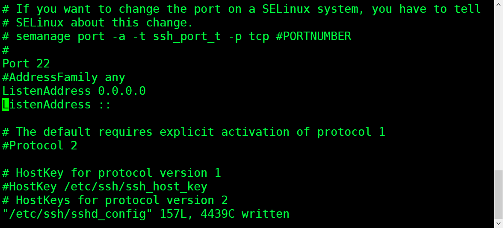Viewport: 503px width, 228px height.
Task: Click the '#HostKey /etc/ssh/ssh_host_key' path line
Action: (105, 186)
